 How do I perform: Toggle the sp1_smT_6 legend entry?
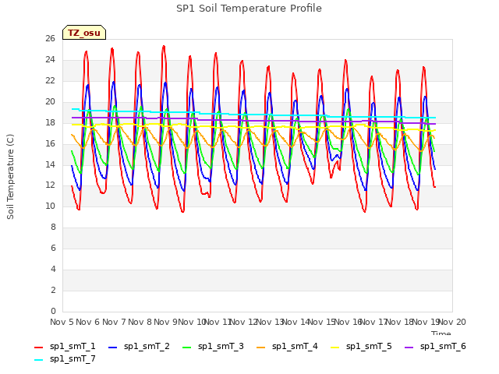(435, 346)
